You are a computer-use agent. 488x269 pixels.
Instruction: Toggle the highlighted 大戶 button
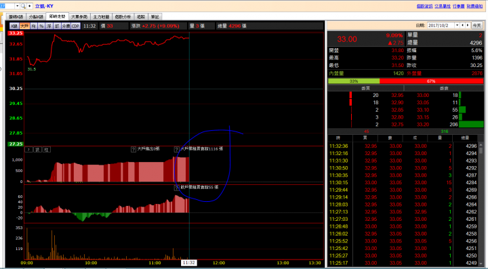[24, 26]
